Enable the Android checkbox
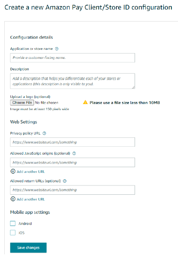 [x=13, y=223]
